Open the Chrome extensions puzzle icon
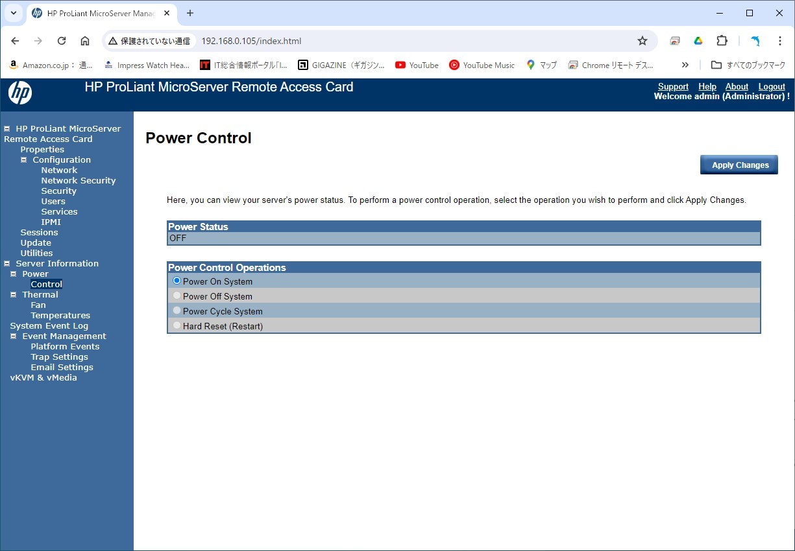This screenshot has width=795, height=551. 722,41
